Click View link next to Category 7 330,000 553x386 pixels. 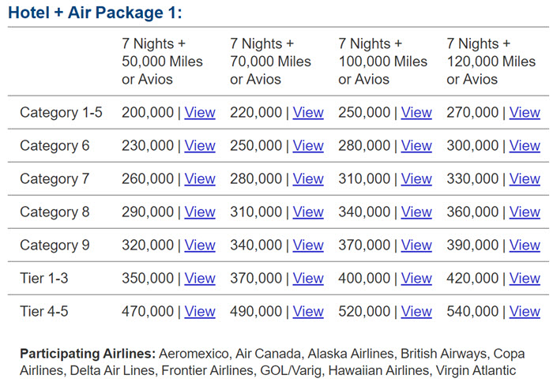click(x=525, y=178)
